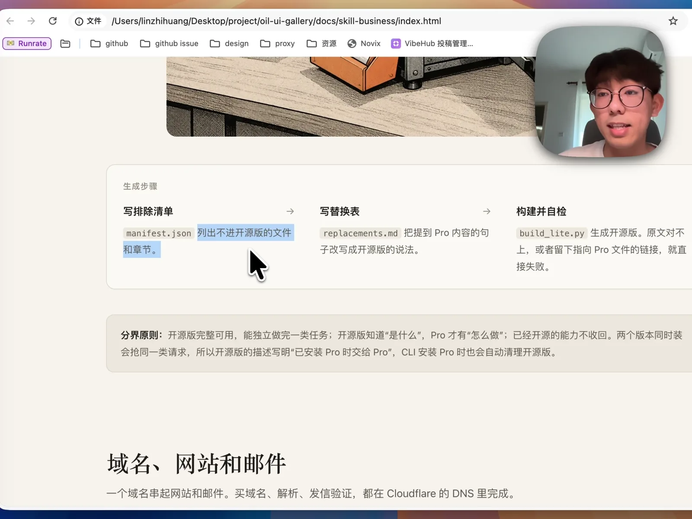Open the design bookmark folder
This screenshot has width=692, height=519.
point(229,43)
